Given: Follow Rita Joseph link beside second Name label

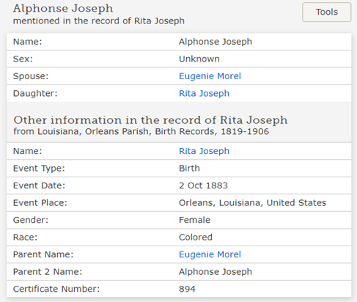Looking at the screenshot, I should tap(204, 151).
